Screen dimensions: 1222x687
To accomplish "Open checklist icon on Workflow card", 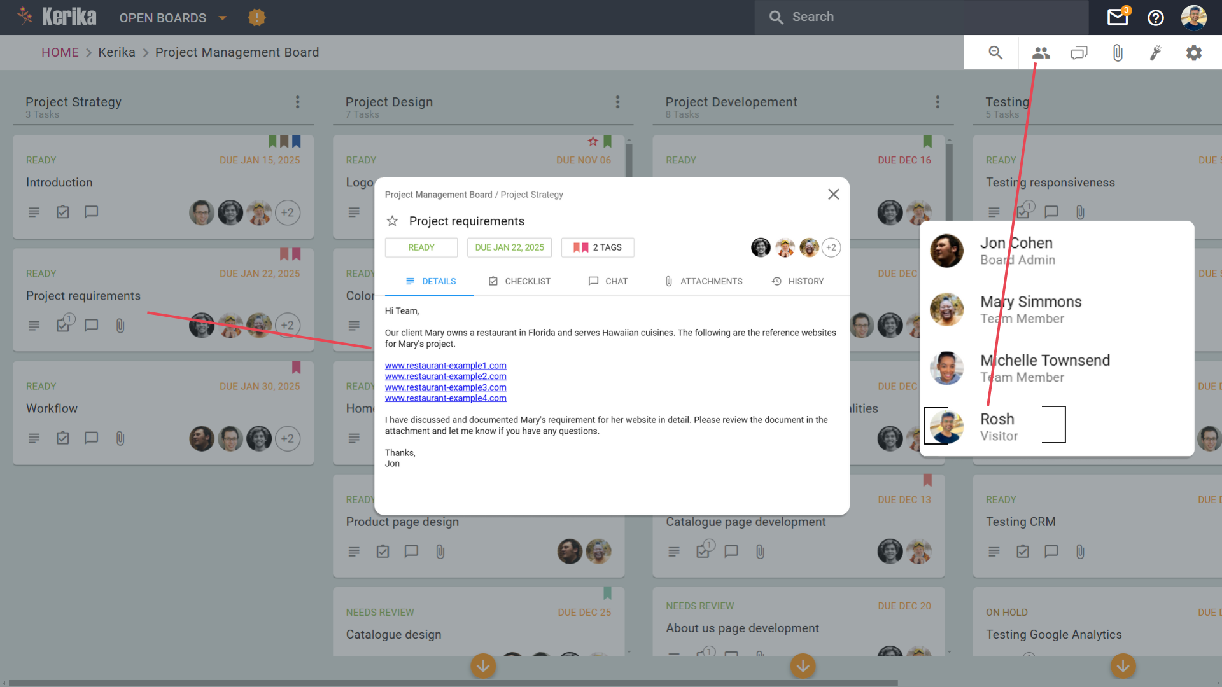I will [x=62, y=438].
